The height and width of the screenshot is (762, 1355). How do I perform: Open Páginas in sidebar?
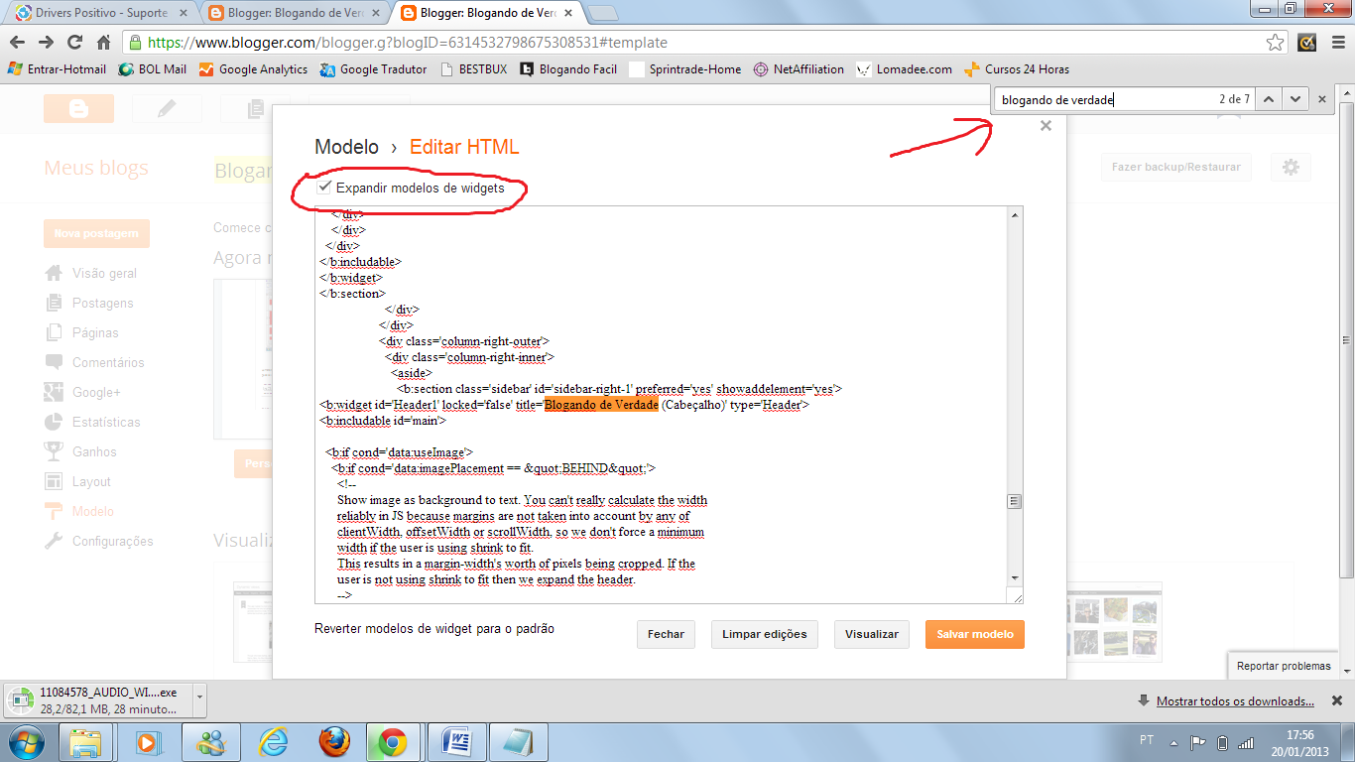tap(95, 332)
